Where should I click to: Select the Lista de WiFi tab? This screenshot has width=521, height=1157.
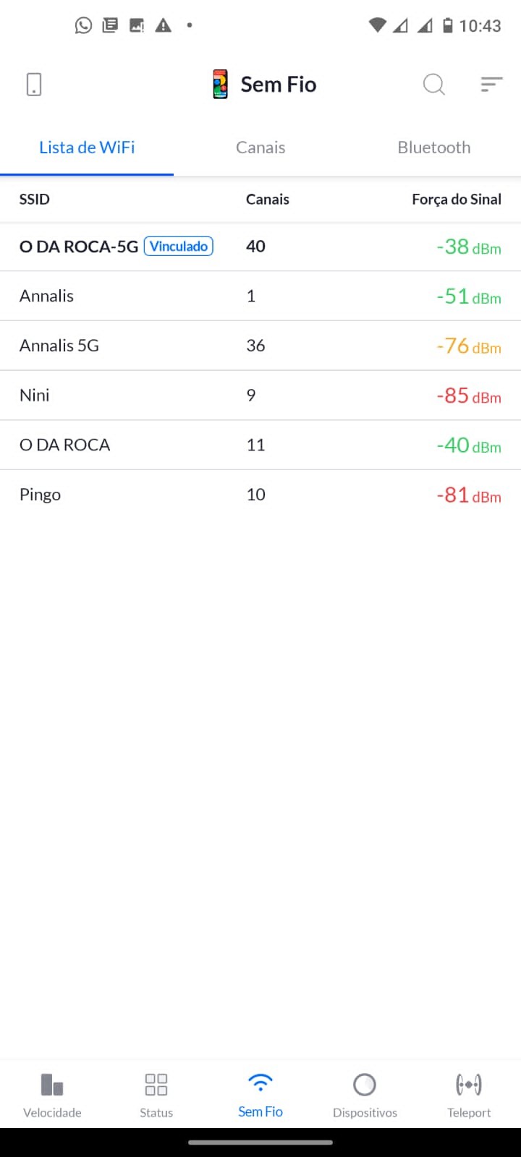point(87,148)
